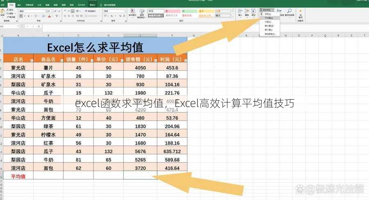This screenshot has width=369, height=200.
Task: Toggle left text alignment
Action: coord(65,16)
